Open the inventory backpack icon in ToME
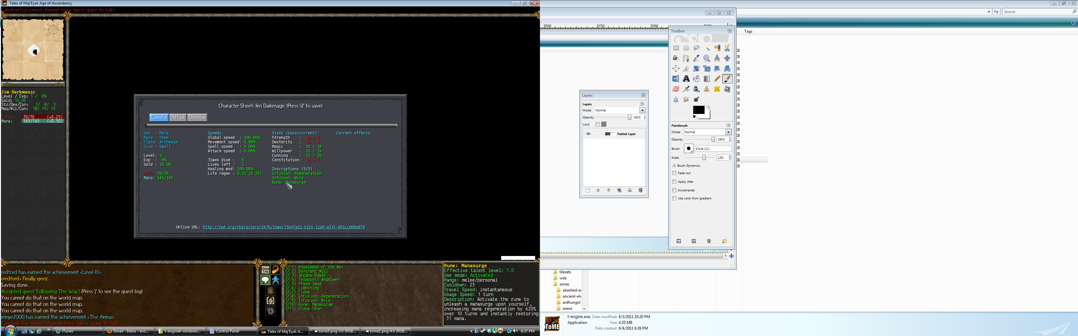 [270, 290]
